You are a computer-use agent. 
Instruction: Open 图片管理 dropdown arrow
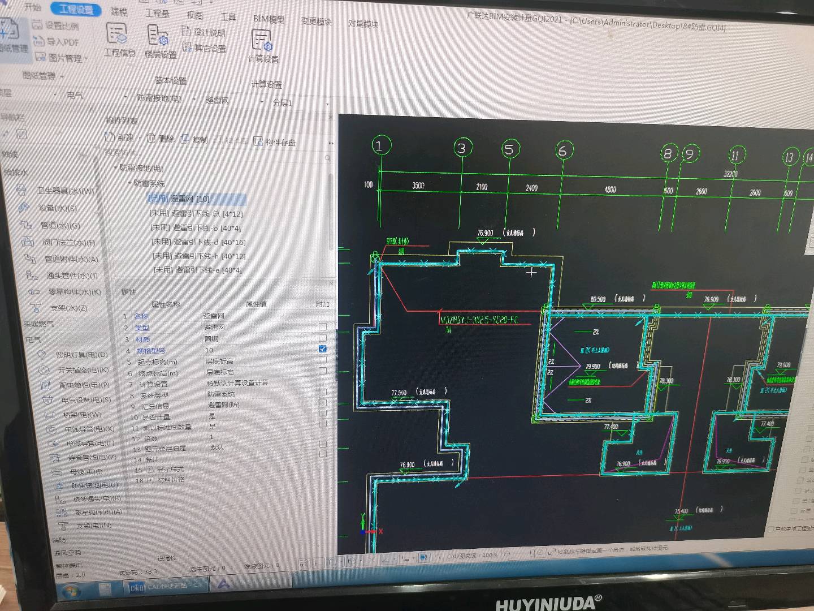pos(86,58)
